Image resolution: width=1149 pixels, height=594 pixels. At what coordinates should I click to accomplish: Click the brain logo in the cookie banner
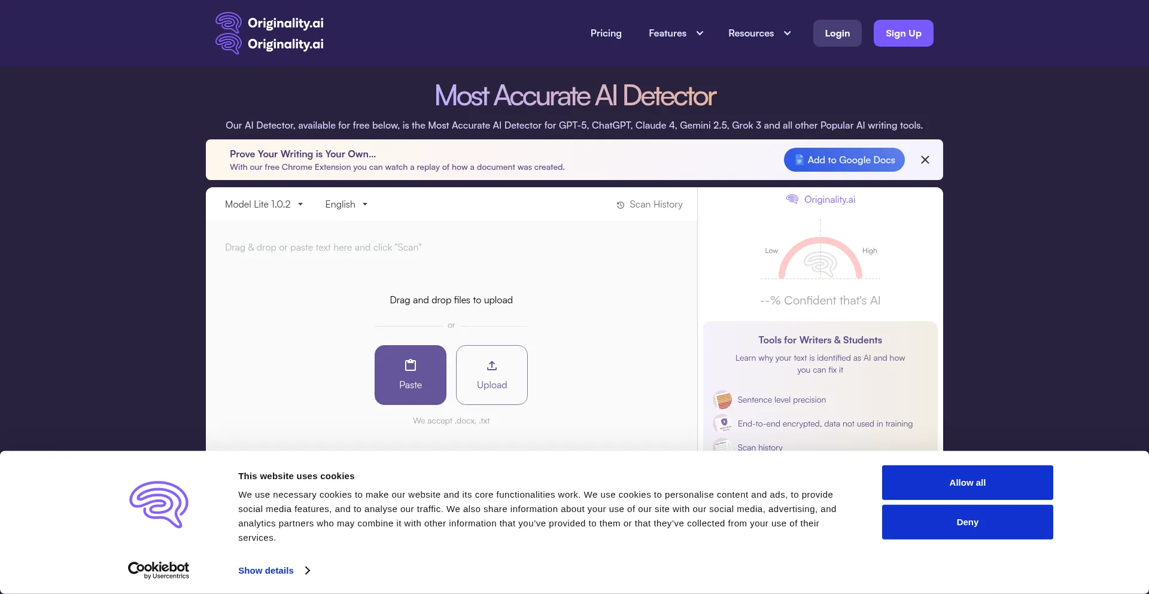(x=159, y=504)
